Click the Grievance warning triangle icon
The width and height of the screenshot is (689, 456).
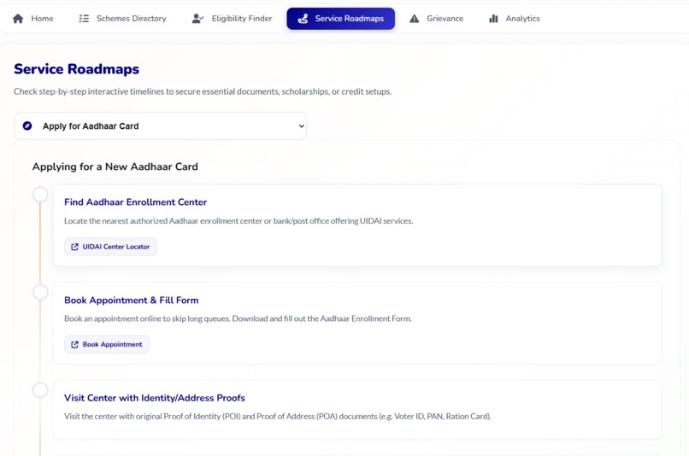click(x=414, y=19)
